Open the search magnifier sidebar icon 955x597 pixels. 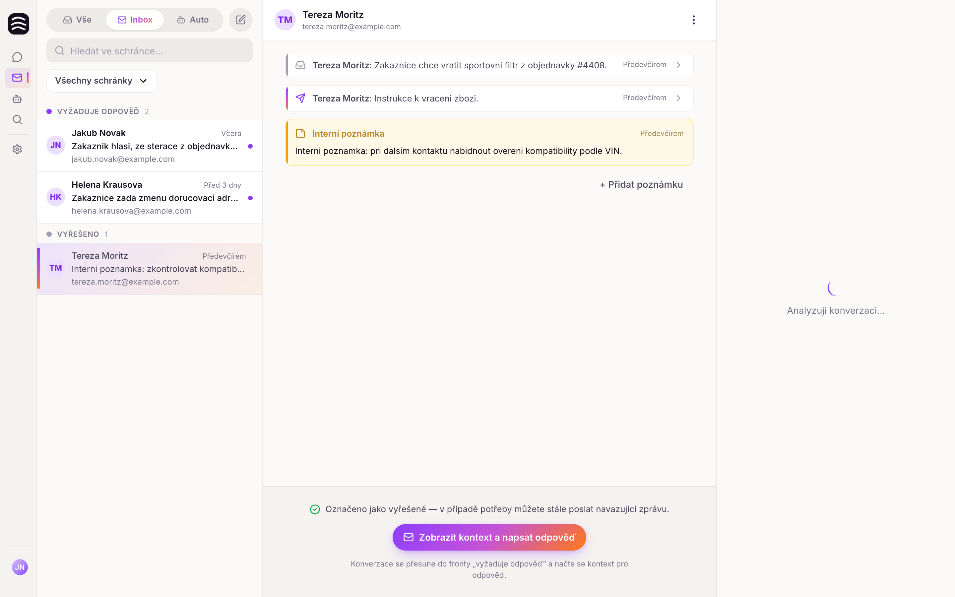(17, 120)
